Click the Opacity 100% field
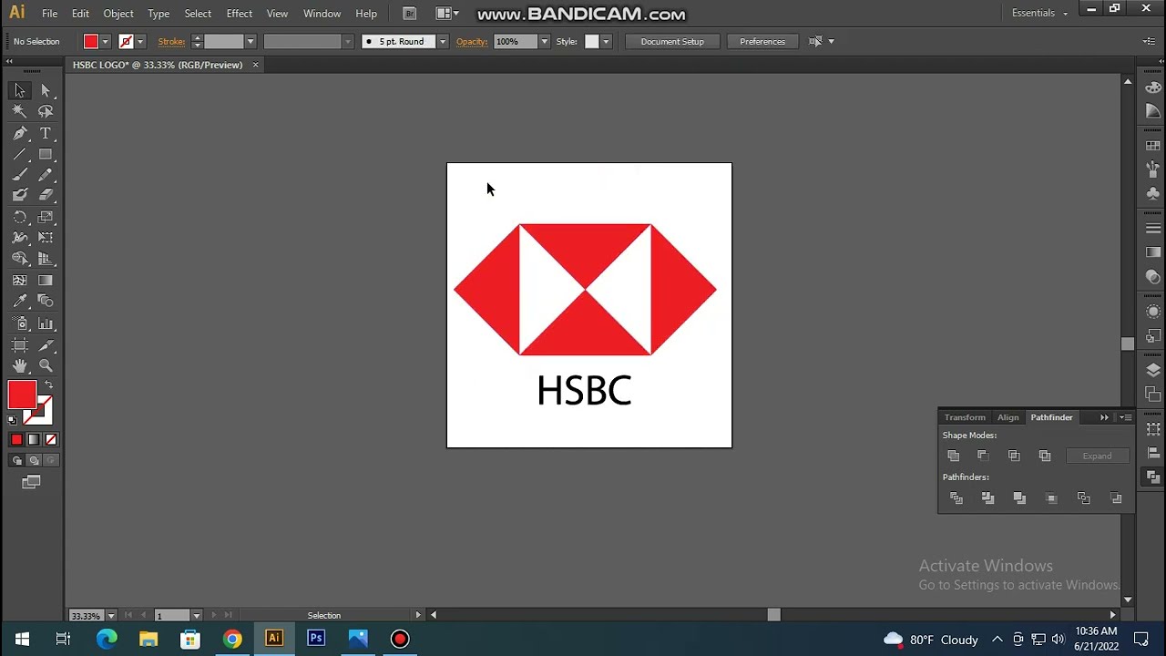 pos(516,42)
